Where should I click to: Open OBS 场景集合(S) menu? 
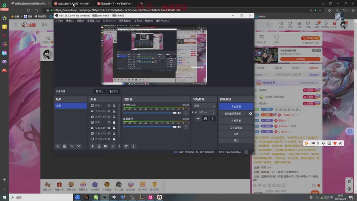125,21
